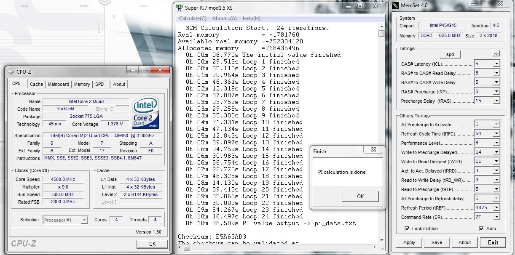Click the Apply button in MemSet
The height and width of the screenshot is (255, 515).
click(x=409, y=242)
